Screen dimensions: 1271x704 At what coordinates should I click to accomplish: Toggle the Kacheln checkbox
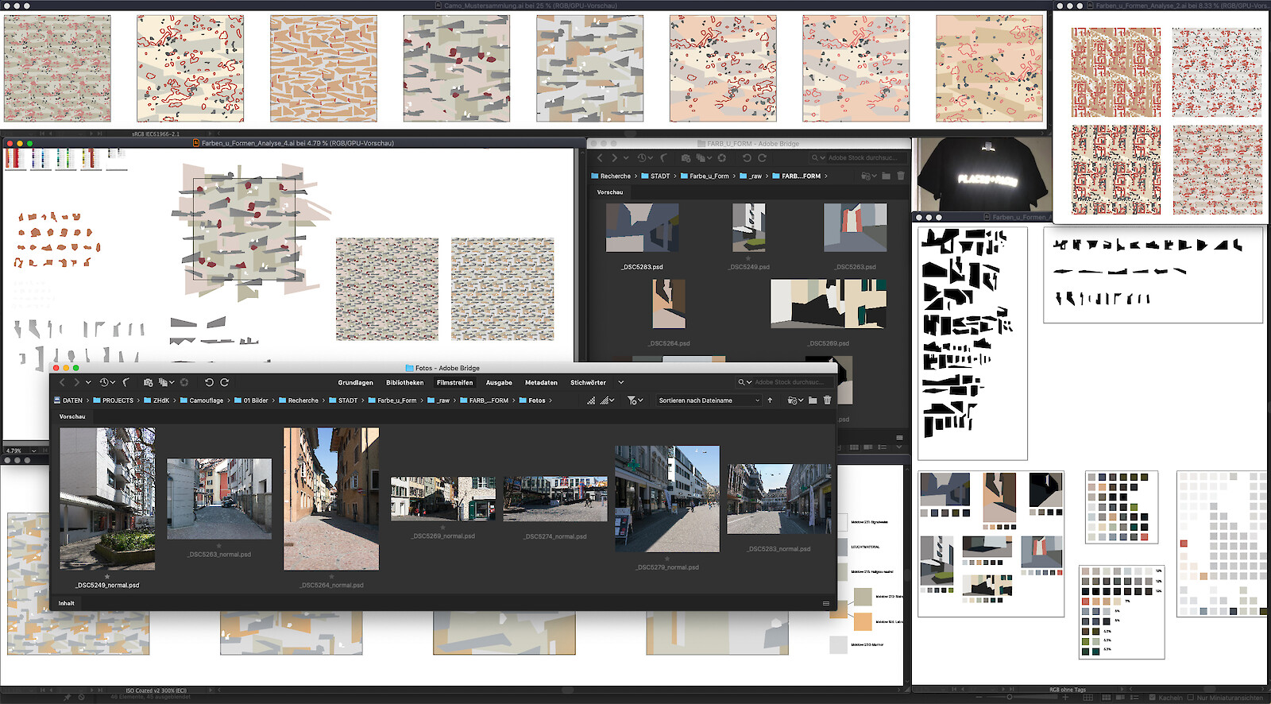point(1151,698)
